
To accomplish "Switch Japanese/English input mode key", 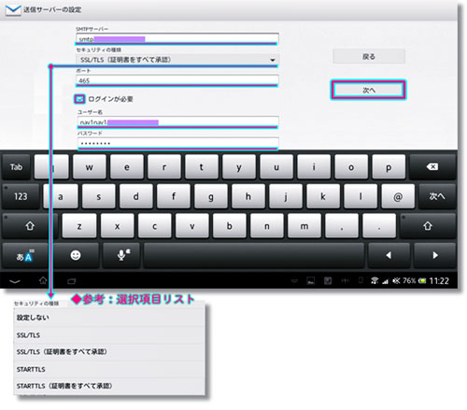I will 24,256.
